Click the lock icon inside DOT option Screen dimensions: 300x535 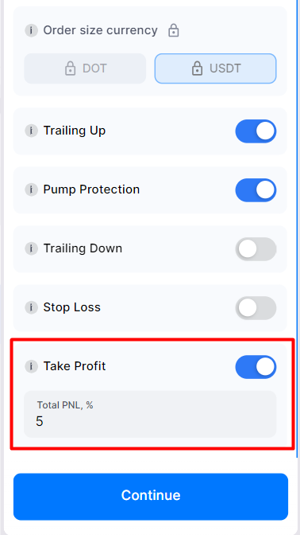tap(70, 68)
